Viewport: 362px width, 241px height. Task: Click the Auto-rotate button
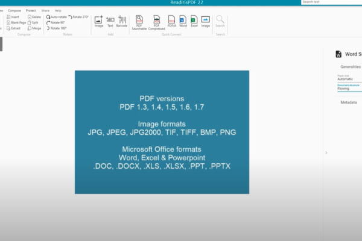(56, 17)
